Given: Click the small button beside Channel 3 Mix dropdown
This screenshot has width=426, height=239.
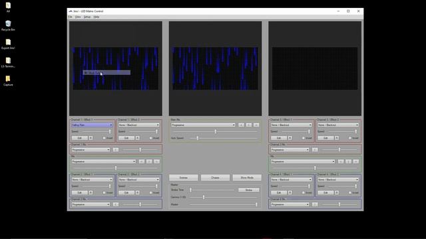Looking at the screenshot, I should click(315, 149).
